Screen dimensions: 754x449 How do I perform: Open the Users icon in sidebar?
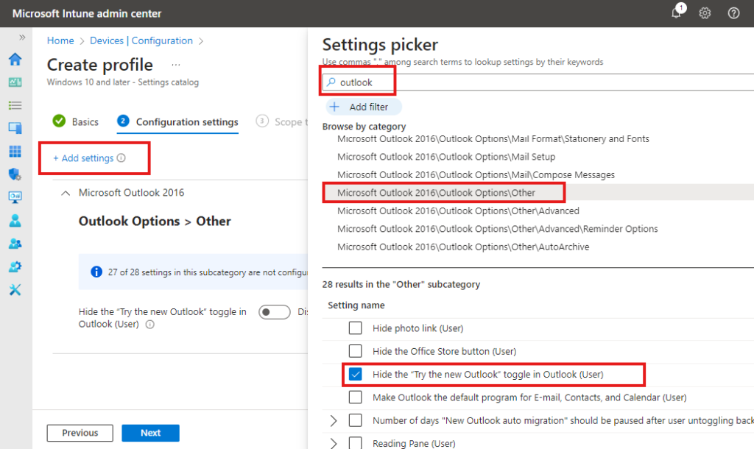pos(15,220)
